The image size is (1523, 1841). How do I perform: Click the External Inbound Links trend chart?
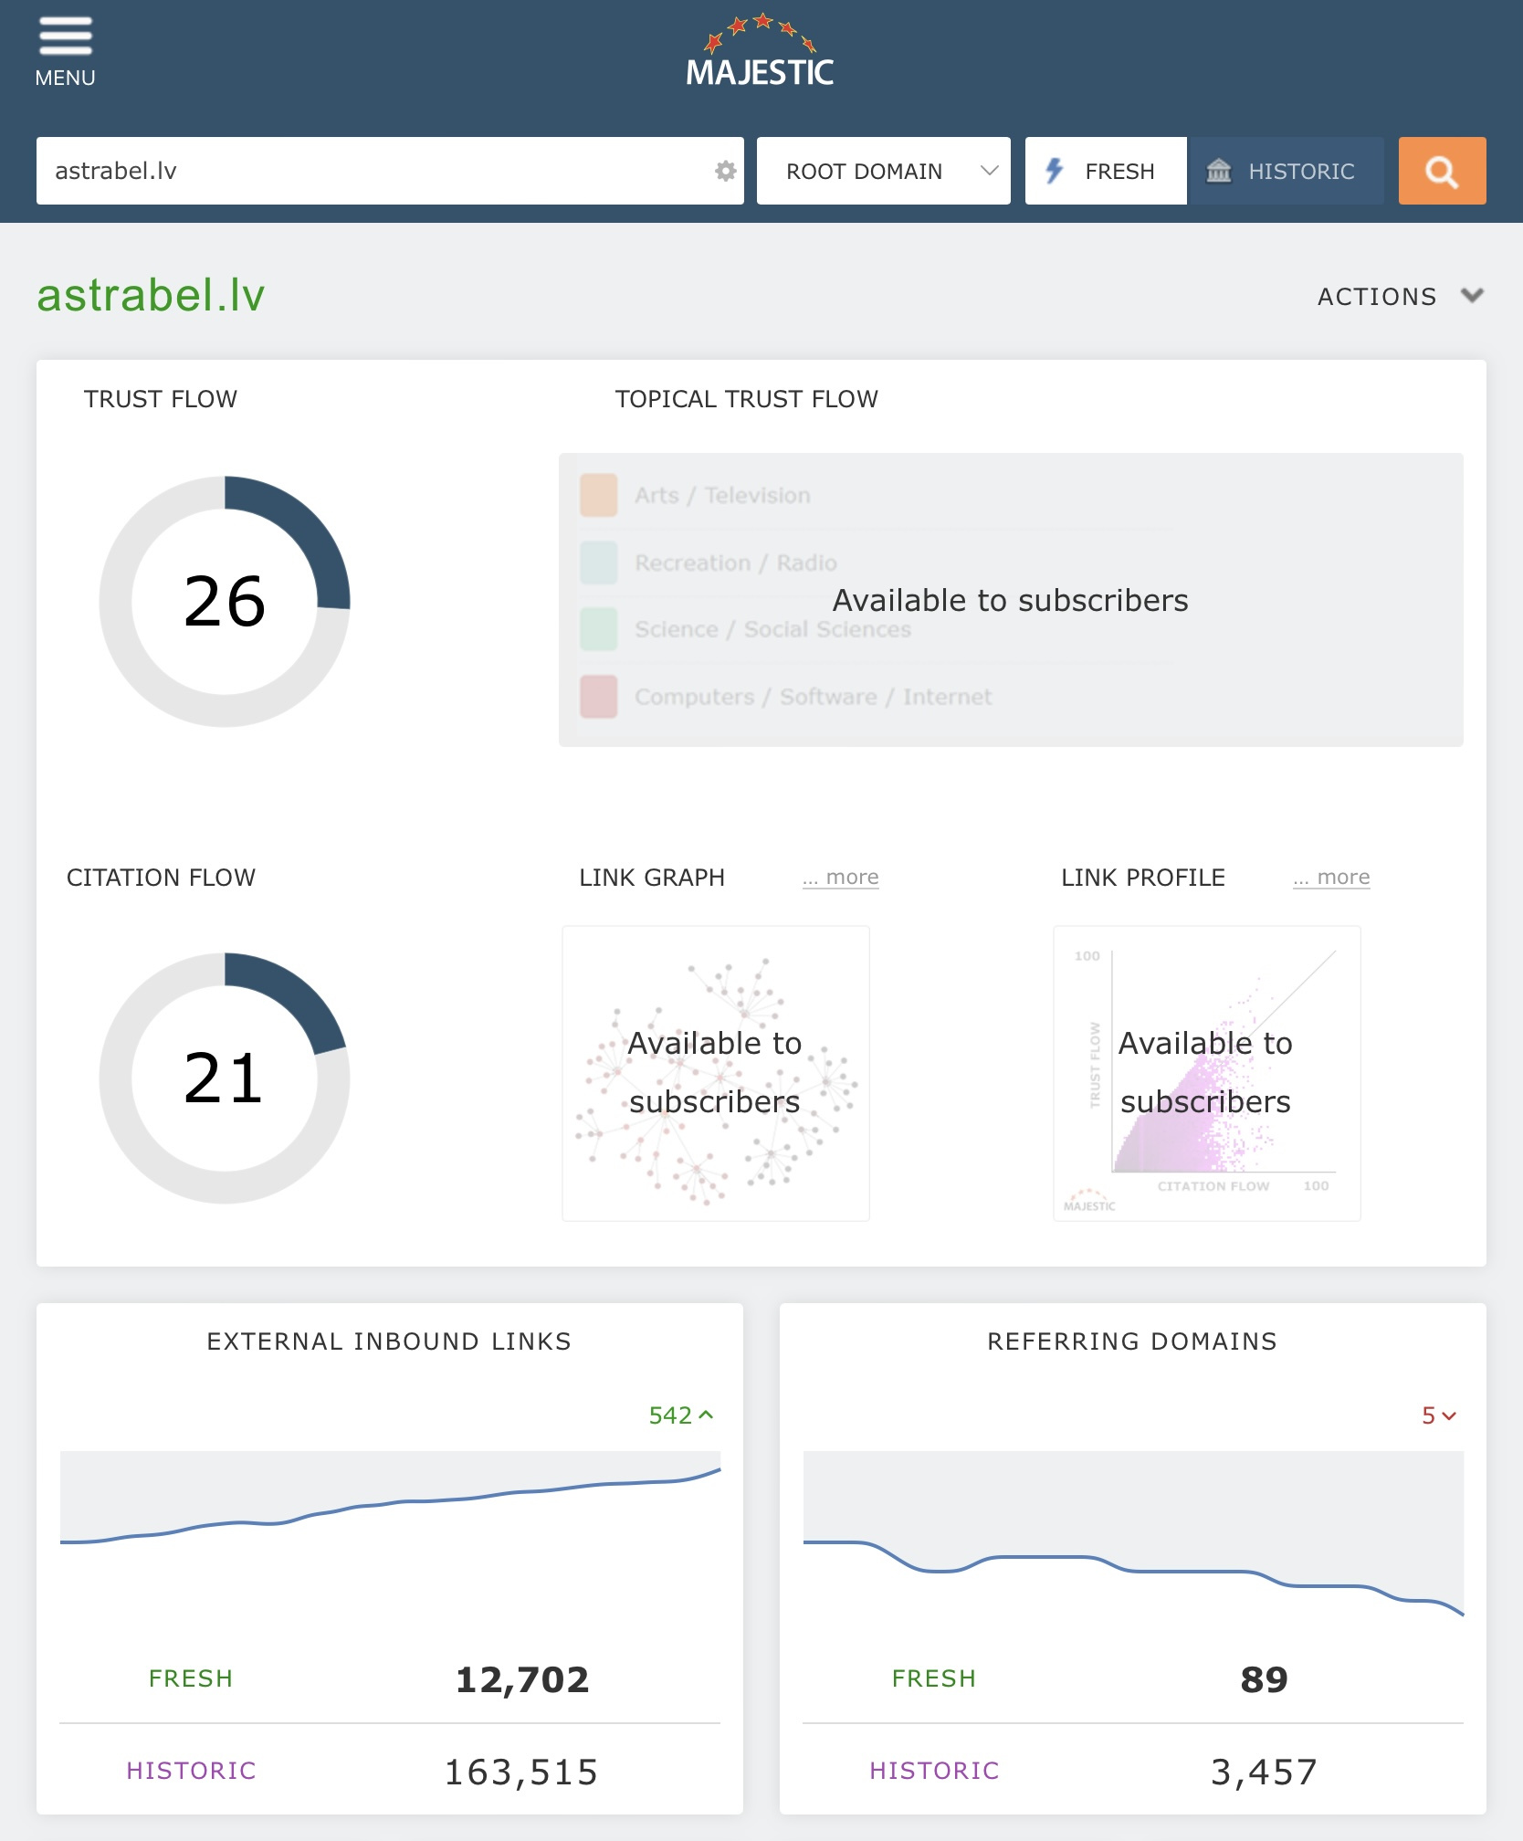(x=390, y=1534)
